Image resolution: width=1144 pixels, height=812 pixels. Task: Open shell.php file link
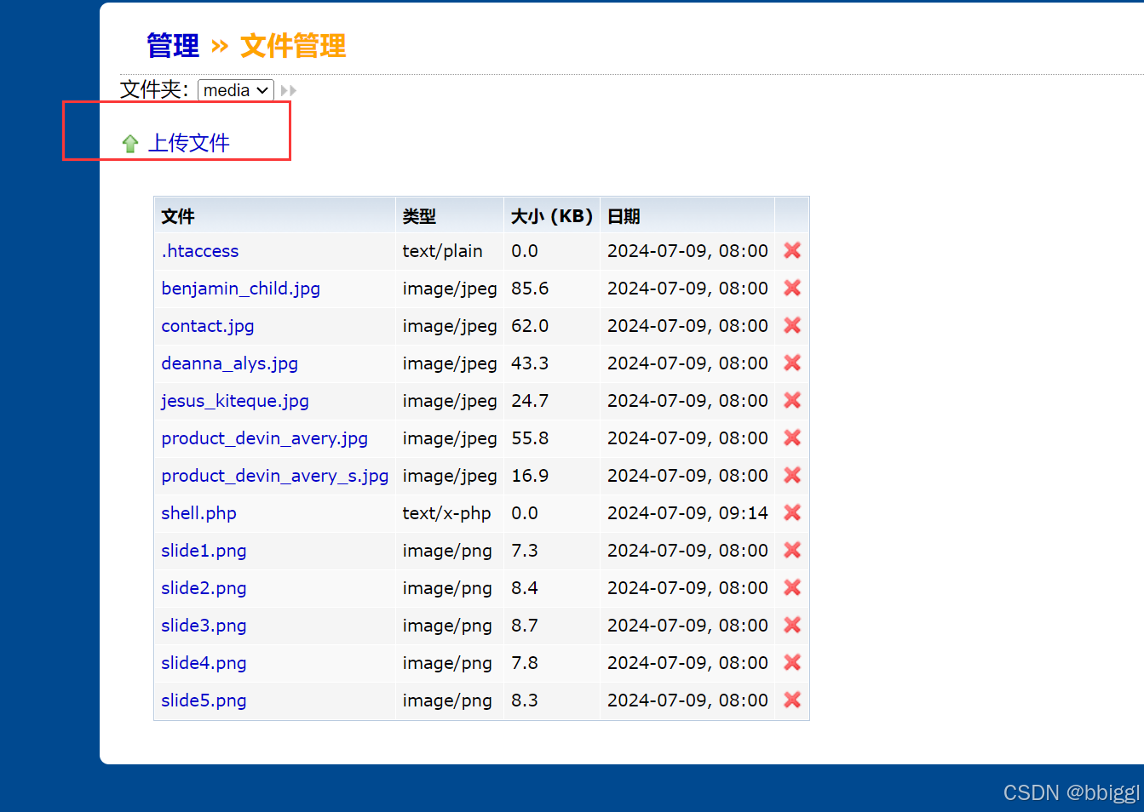(199, 513)
